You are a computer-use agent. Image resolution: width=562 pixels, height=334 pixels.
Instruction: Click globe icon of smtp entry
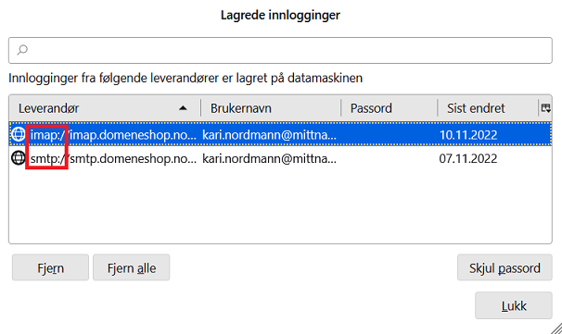18,158
